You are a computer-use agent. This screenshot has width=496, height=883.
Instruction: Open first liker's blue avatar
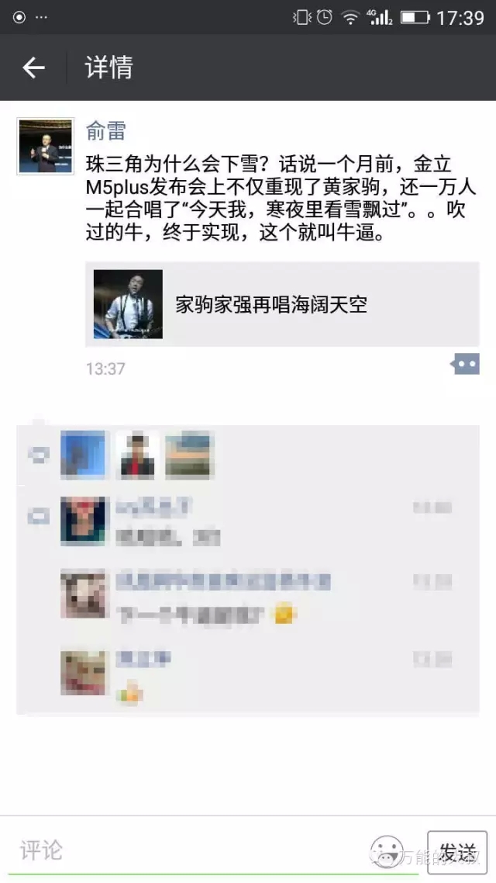pos(83,455)
